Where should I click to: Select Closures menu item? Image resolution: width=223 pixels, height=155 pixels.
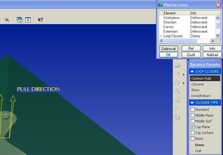205,84
